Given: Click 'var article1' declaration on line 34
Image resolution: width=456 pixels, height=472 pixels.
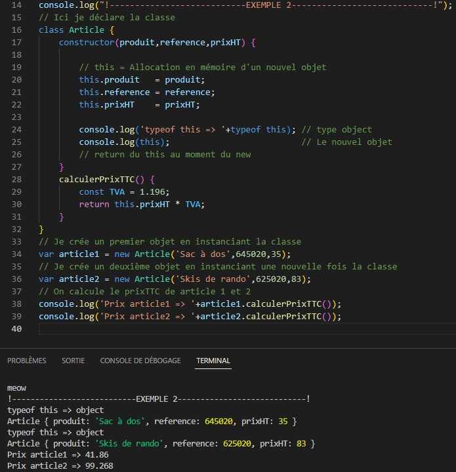Looking at the screenshot, I should (x=69, y=254).
